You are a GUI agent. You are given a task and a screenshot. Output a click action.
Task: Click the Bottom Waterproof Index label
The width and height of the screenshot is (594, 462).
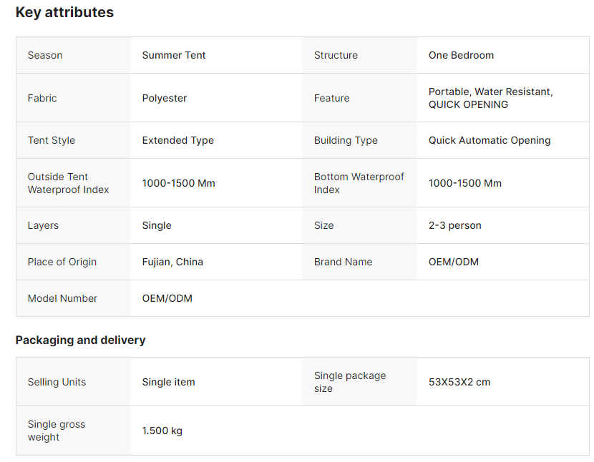tap(359, 183)
